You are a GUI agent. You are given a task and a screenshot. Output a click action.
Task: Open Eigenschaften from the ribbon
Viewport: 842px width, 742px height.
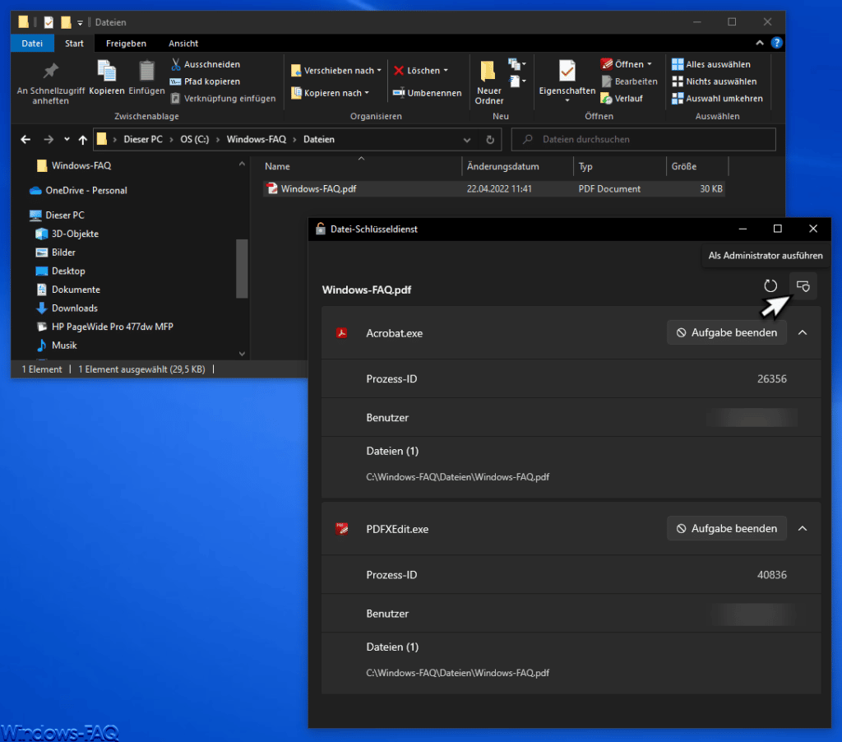[567, 81]
